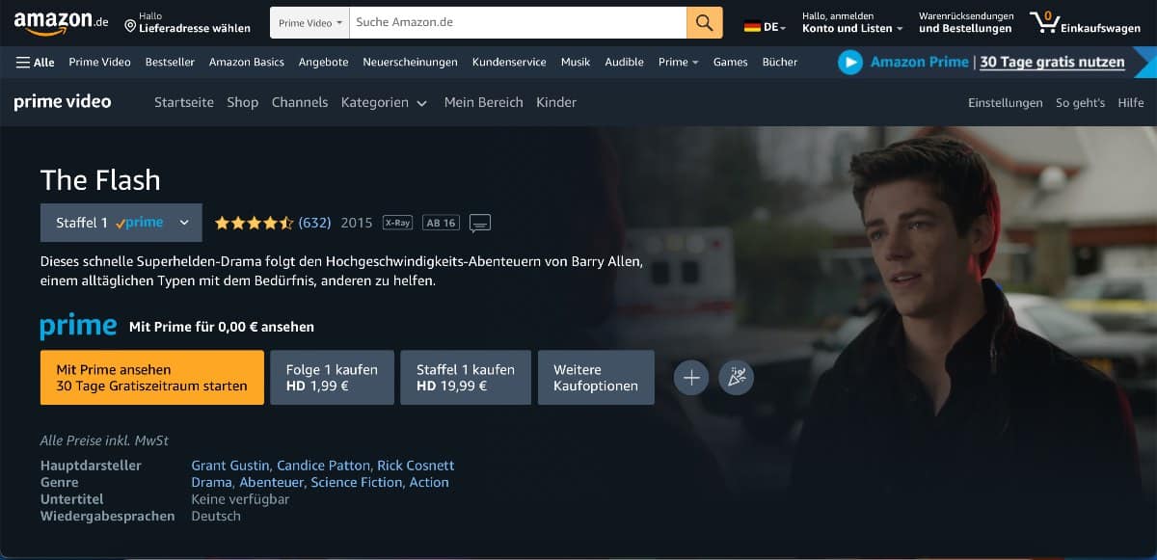Click the X-Ray badge
The height and width of the screenshot is (560, 1157).
[x=397, y=223]
